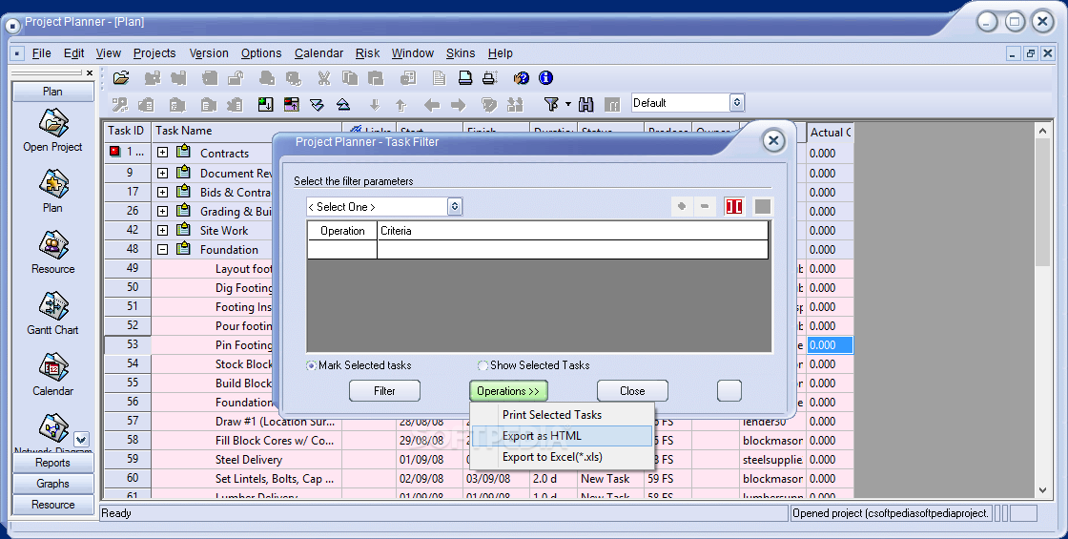The image size is (1068, 539).
Task: Open Project icon in sidebar
Action: tap(53, 123)
